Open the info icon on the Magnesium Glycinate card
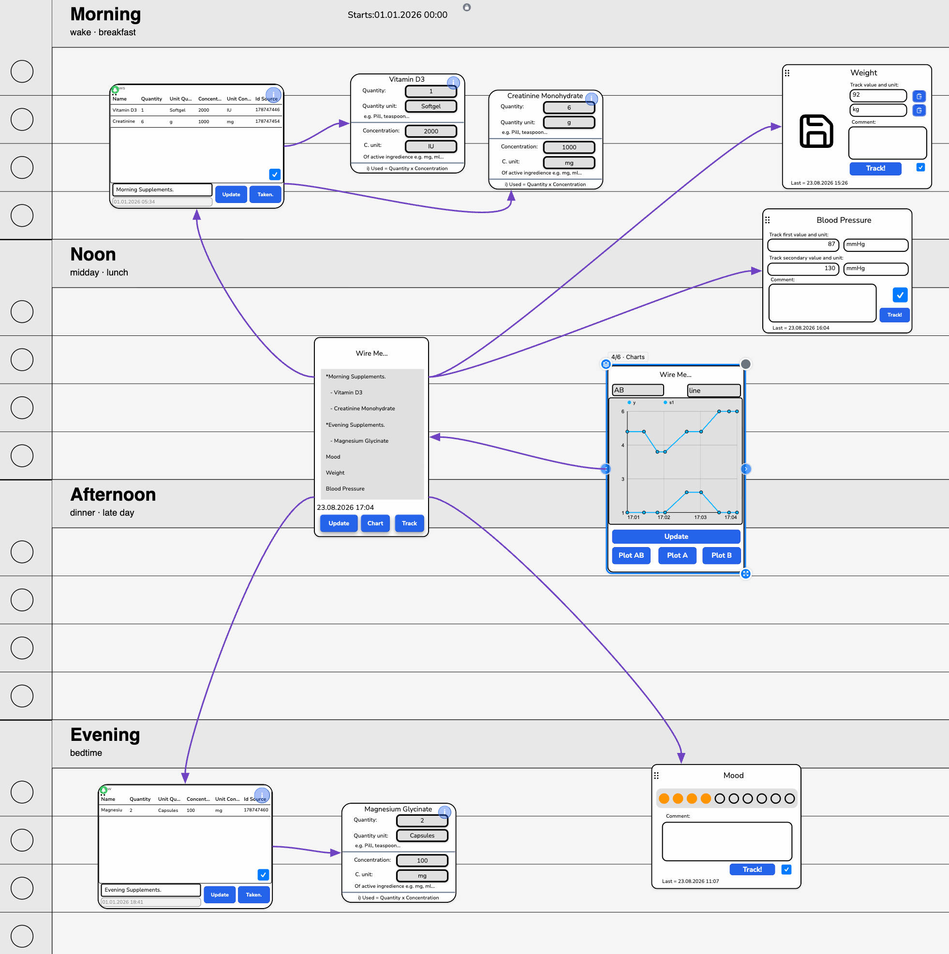Viewport: 949px width, 954px height. click(x=445, y=812)
